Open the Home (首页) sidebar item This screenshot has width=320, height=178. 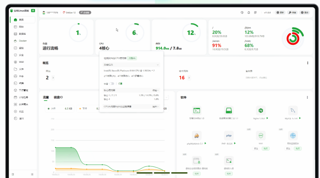[x=22, y=20]
